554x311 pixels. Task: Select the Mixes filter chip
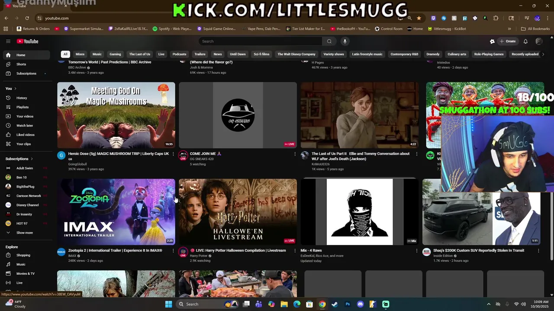80,54
